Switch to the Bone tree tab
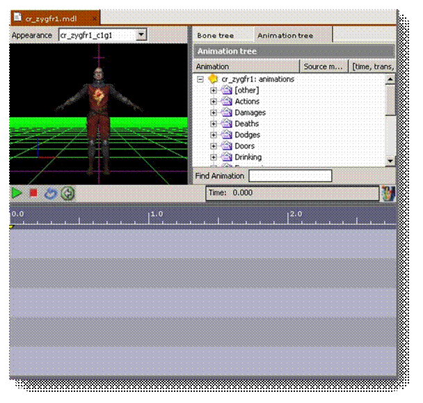The image size is (423, 403). pos(215,35)
